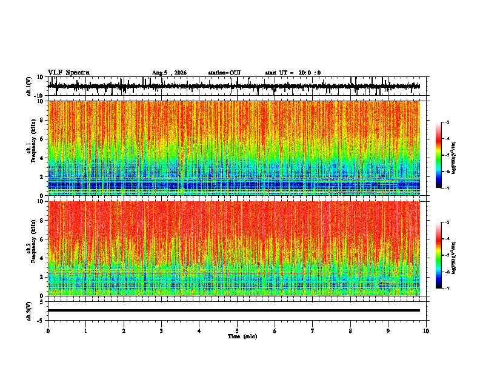Click the ch.1 voltage waveform trace
The image size is (480, 371).
(233, 86)
